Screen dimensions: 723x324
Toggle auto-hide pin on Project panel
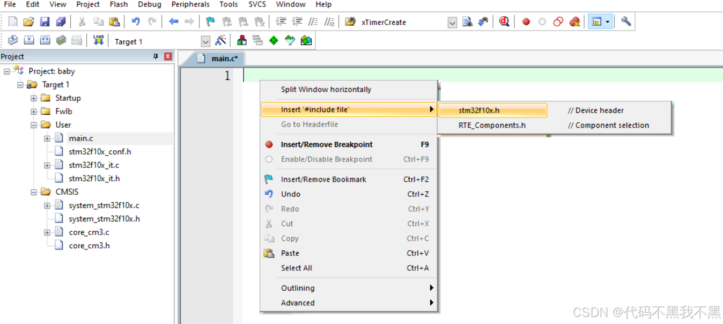tap(156, 56)
